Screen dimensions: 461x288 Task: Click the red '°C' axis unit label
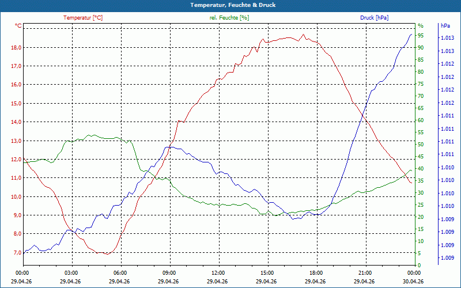click(18, 26)
